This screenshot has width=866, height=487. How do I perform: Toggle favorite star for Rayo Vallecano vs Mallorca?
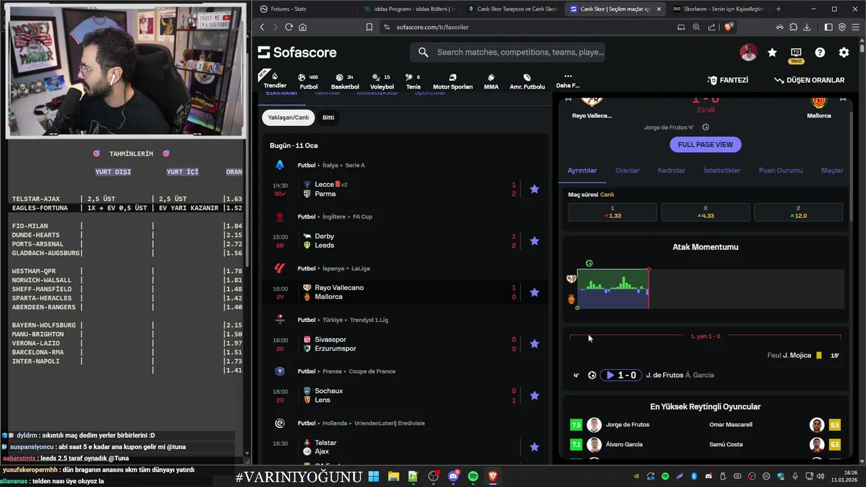(x=534, y=292)
